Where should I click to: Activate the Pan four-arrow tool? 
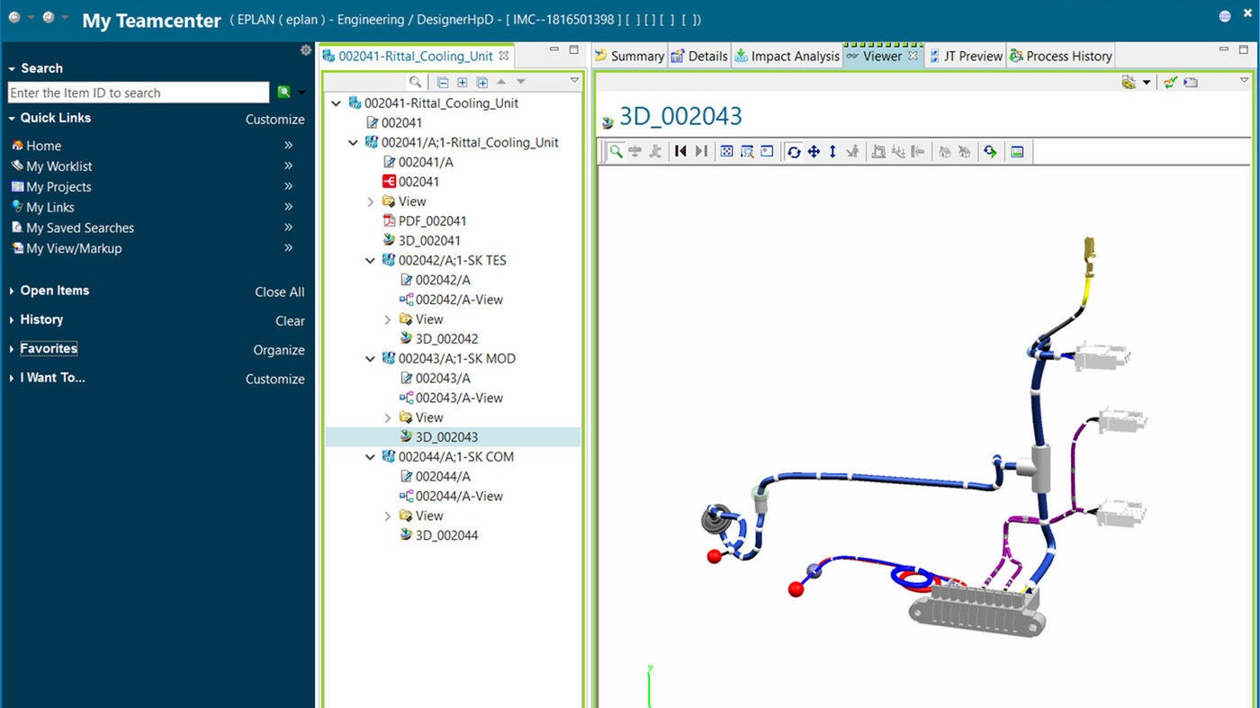814,152
